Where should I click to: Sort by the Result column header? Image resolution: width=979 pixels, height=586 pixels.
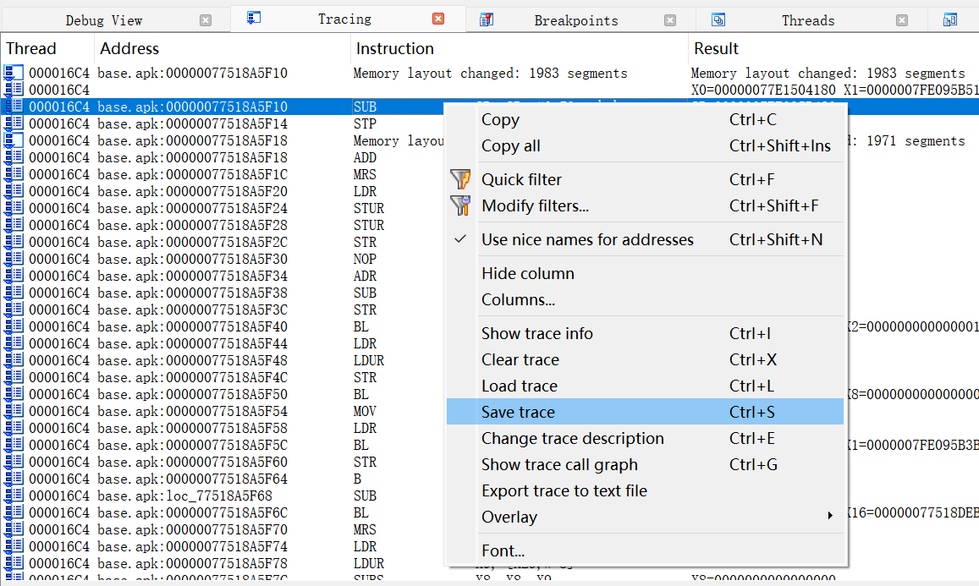pos(833,48)
